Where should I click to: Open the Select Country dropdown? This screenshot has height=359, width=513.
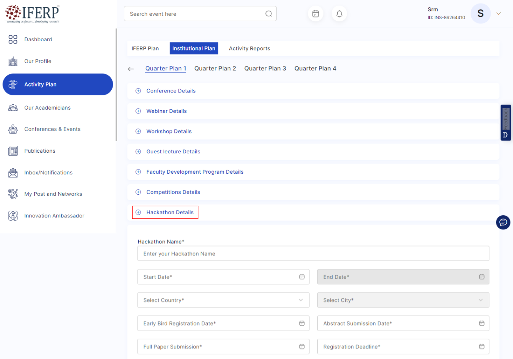(x=223, y=300)
